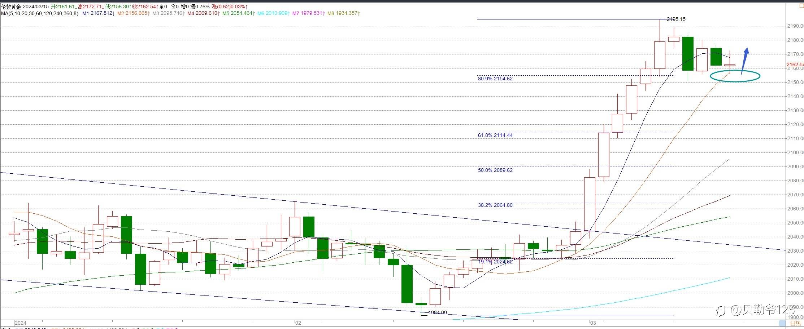Click the 2195.15 high price label
Image resolution: width=804 pixels, height=329 pixels.
point(676,19)
